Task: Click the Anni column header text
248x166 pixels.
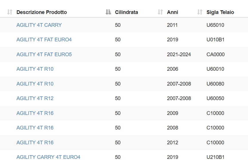Action: [172, 12]
